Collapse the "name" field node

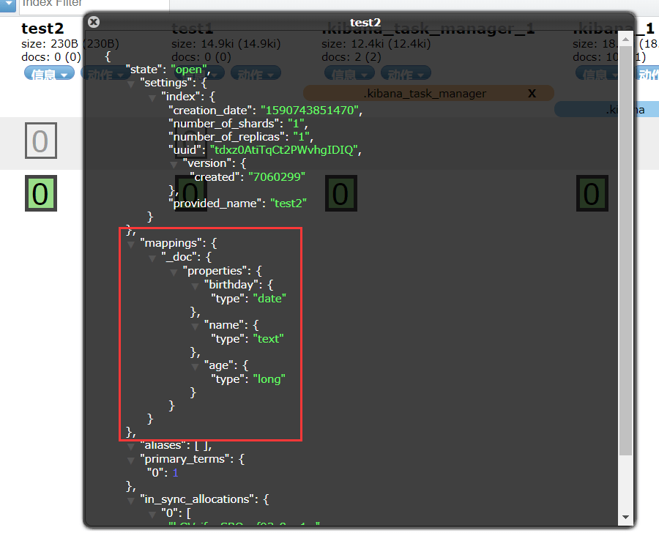point(195,327)
